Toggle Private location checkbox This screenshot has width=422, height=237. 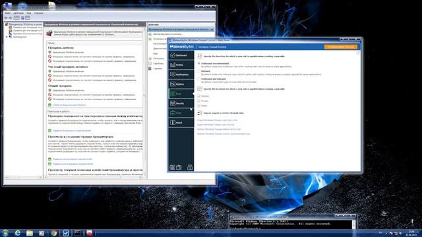(199, 101)
